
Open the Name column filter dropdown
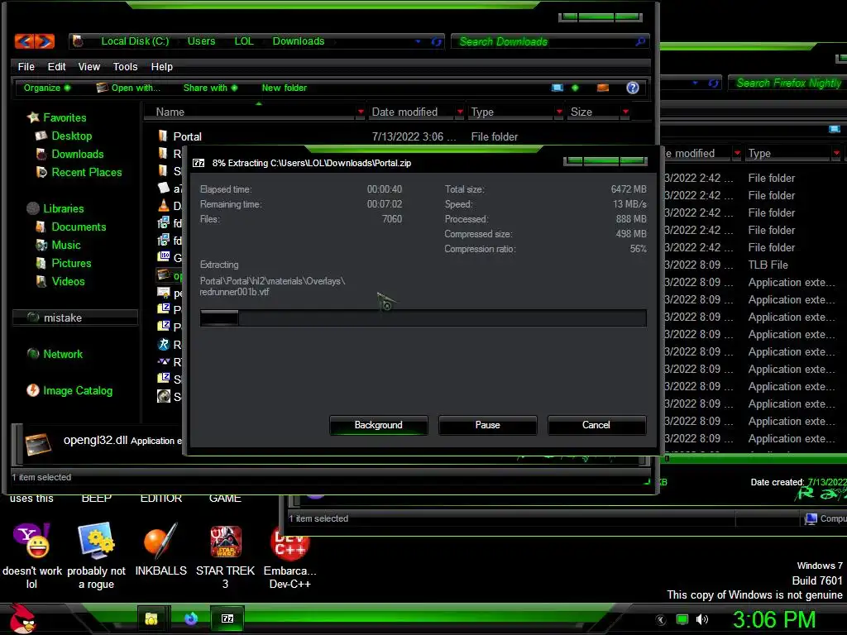361,112
